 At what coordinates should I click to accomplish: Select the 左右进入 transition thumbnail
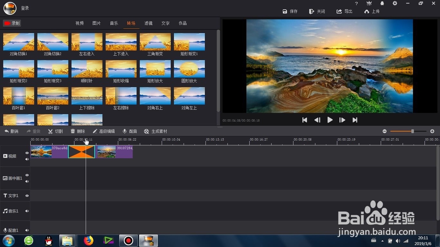click(x=87, y=42)
